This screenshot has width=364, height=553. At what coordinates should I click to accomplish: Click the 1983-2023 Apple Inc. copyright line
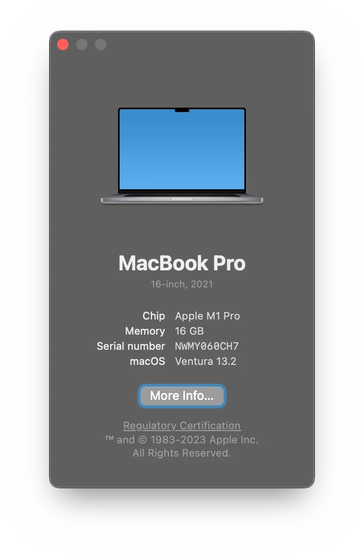click(182, 440)
